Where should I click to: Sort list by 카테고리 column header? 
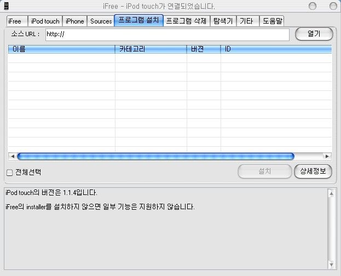pos(151,49)
